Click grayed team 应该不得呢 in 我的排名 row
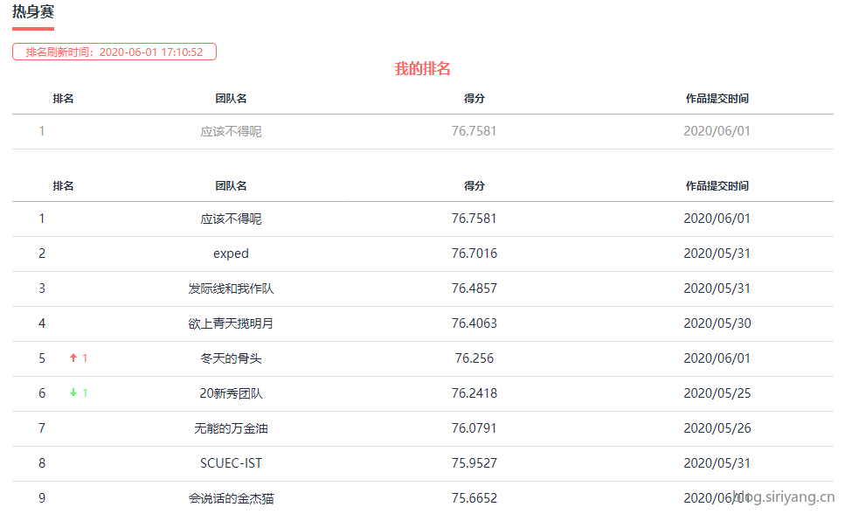 pos(231,132)
